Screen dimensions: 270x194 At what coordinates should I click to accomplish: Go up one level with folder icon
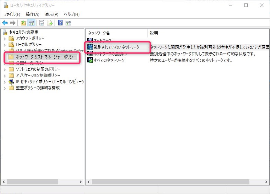(23, 23)
